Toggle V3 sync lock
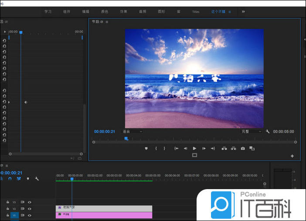The image size is (306, 221). (x=22, y=202)
